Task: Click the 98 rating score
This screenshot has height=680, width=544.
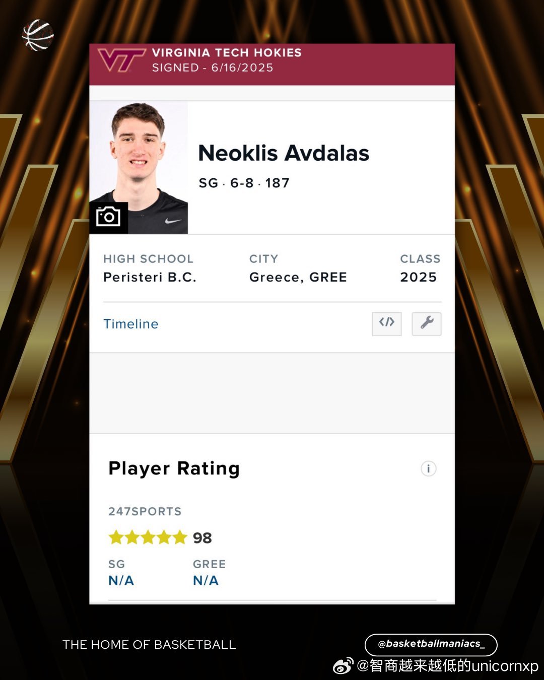Action: pyautogui.click(x=202, y=538)
